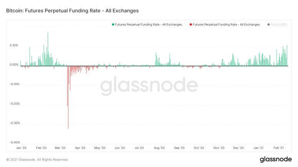The height and width of the screenshot is (167, 298).
Task: Click the Glassnode copyright notice text
Action: (37, 159)
